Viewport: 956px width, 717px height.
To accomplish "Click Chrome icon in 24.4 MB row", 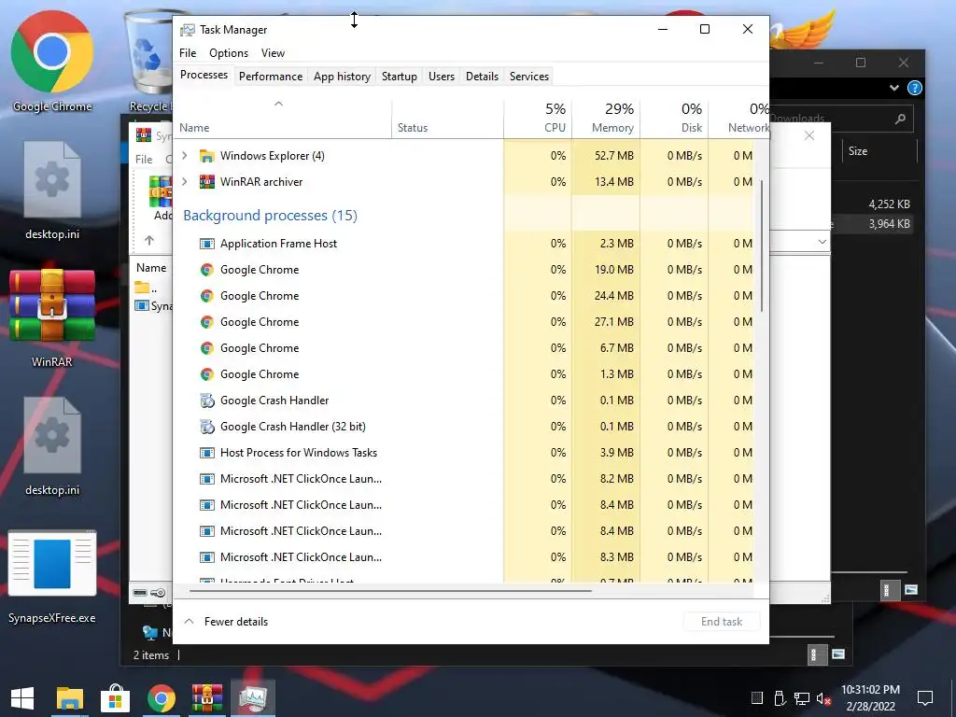I will click(x=207, y=296).
